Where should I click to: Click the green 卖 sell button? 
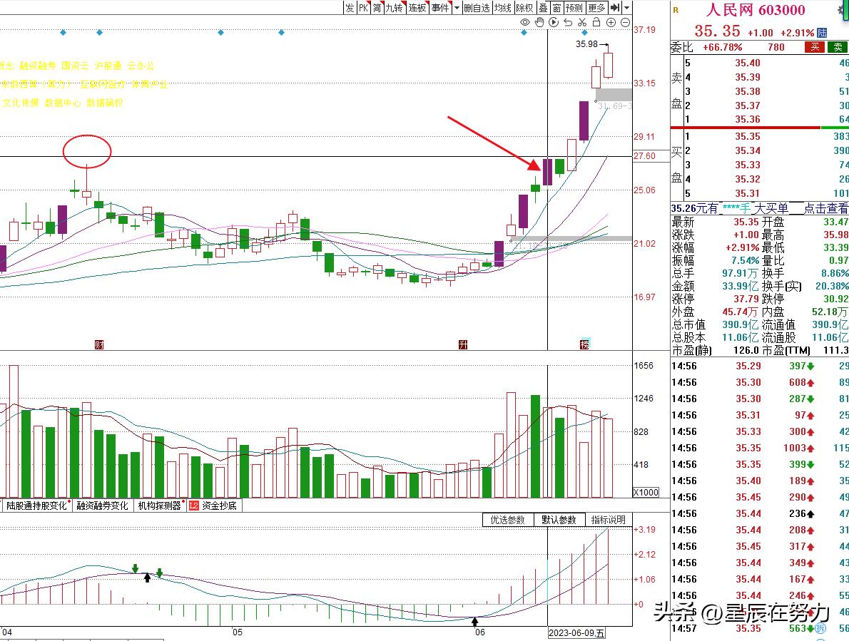[838, 48]
